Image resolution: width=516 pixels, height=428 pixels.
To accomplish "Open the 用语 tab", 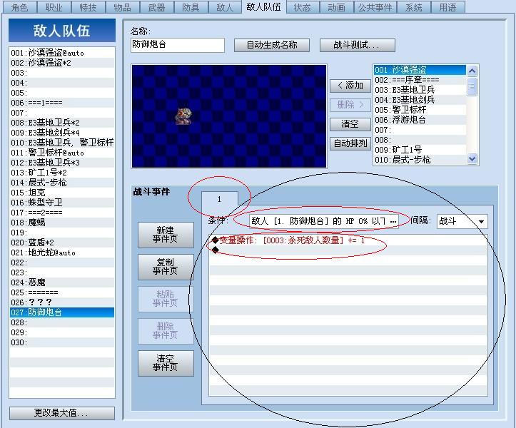I will coord(448,7).
